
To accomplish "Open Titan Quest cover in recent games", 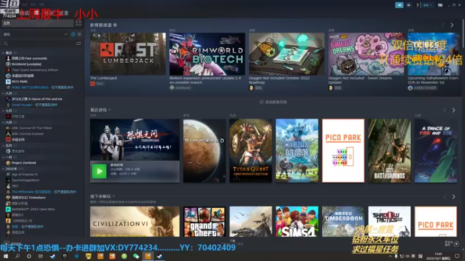I will point(251,151).
